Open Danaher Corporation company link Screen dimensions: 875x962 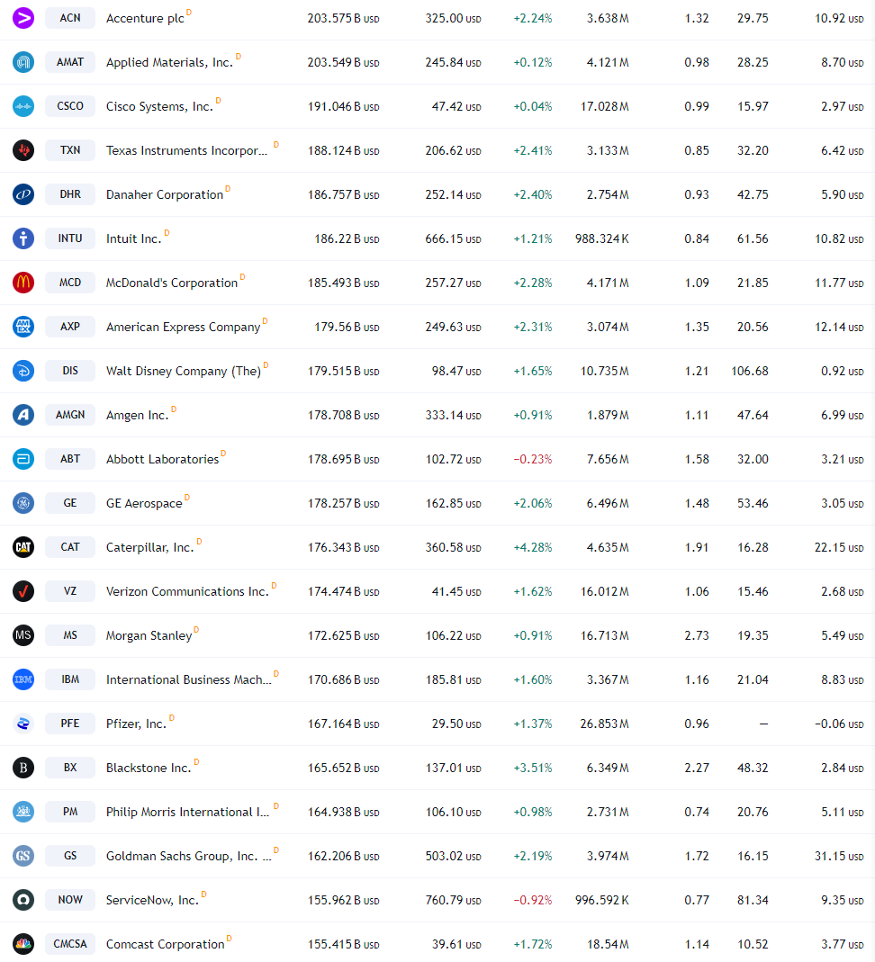point(165,195)
